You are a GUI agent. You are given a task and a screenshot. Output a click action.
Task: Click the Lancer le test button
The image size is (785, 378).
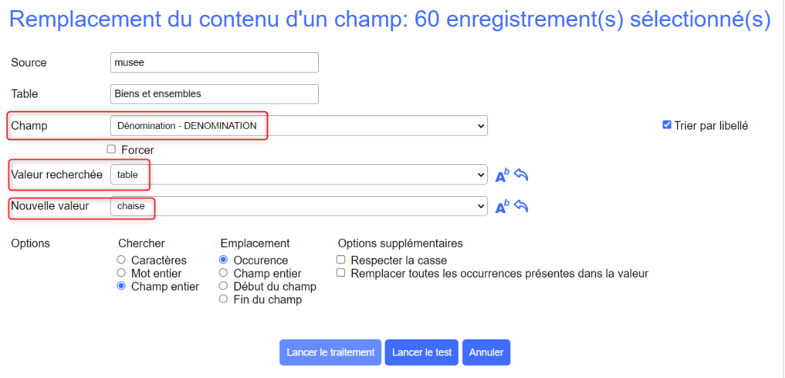click(421, 352)
